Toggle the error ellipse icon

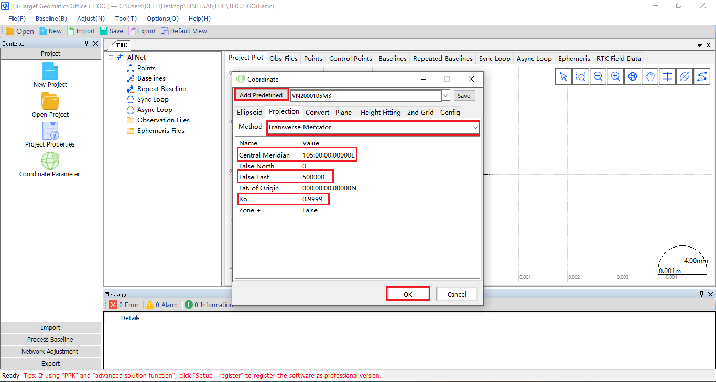click(685, 77)
